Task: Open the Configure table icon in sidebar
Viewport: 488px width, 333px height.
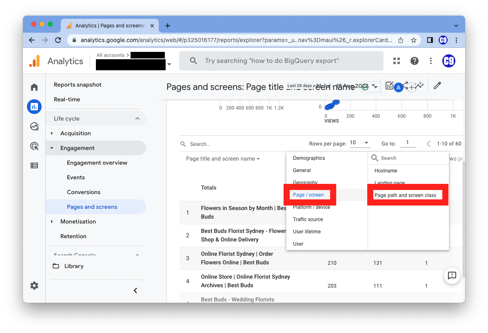Action: click(34, 165)
